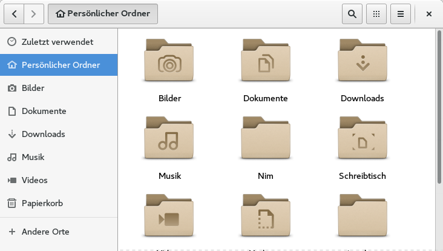Open the Bilder folder icon
The image size is (443, 251).
(169, 61)
